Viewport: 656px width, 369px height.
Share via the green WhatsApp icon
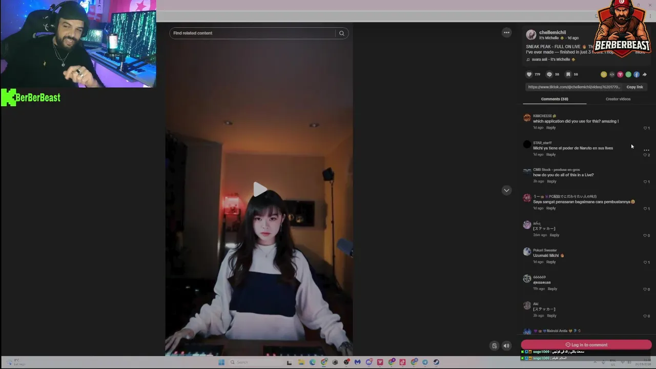tap(628, 74)
